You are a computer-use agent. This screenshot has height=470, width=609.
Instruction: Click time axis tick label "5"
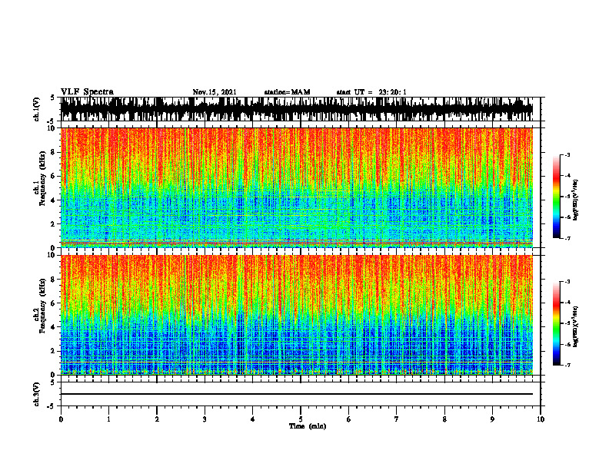tap(301, 419)
